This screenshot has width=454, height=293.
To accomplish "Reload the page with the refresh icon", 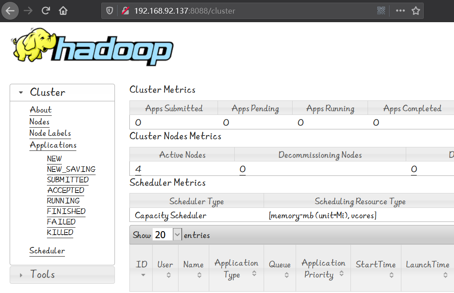I will 46,11.
